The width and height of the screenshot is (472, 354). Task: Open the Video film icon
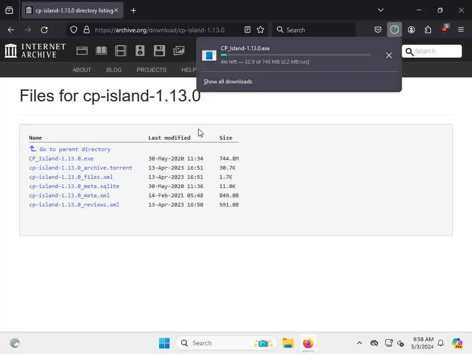pos(121,51)
